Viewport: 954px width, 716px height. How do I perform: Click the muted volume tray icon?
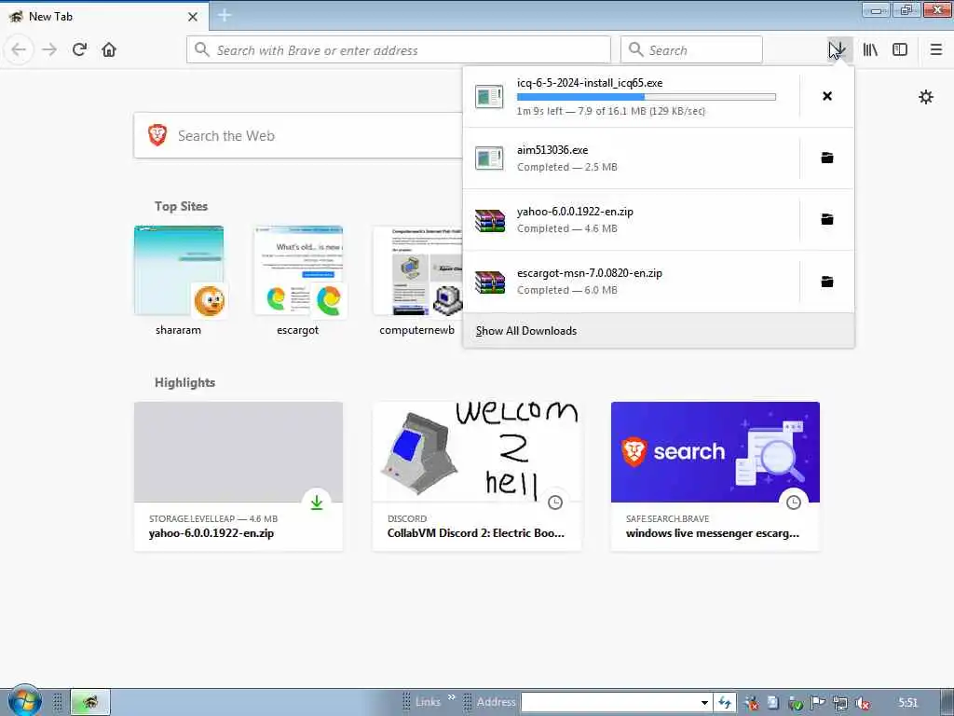[x=862, y=703]
